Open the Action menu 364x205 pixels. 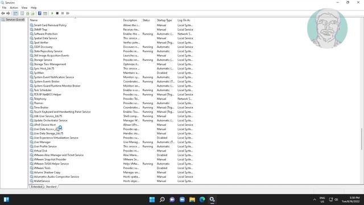tap(14, 7)
